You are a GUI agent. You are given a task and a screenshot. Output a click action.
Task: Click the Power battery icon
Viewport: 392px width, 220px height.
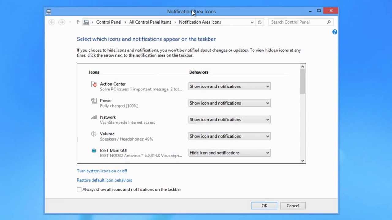click(x=94, y=101)
